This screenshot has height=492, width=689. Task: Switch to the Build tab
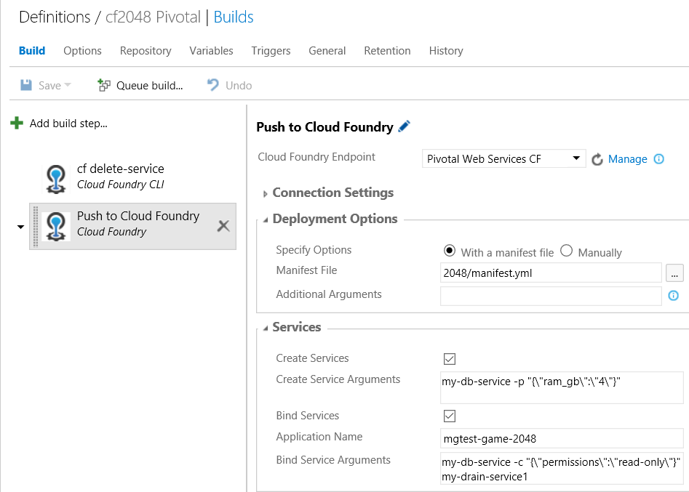32,51
